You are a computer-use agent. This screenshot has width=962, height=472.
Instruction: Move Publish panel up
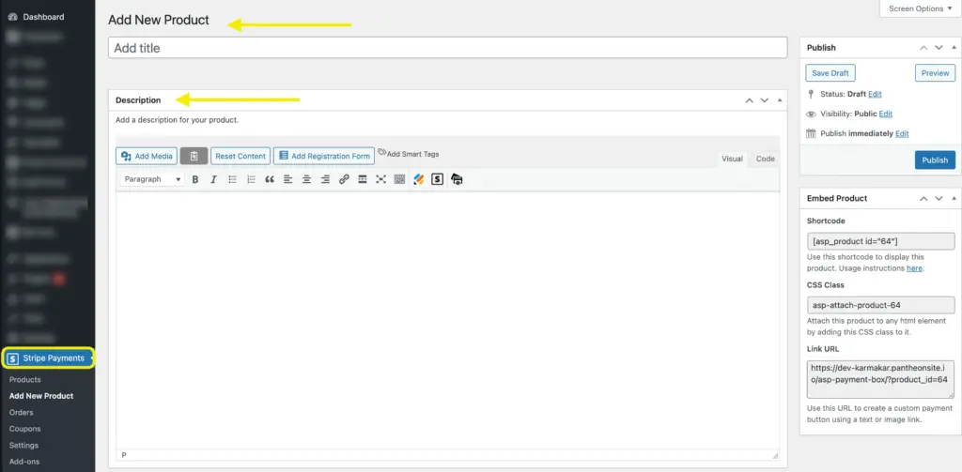(923, 47)
